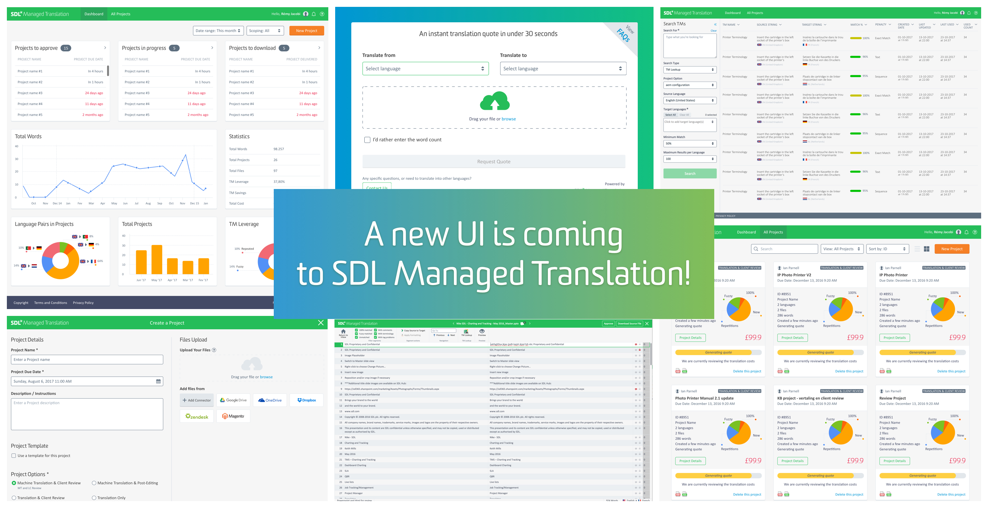988x508 pixels.
Task: Open the Source Language 'English (United States)' dropdown
Action: pyautogui.click(x=690, y=101)
